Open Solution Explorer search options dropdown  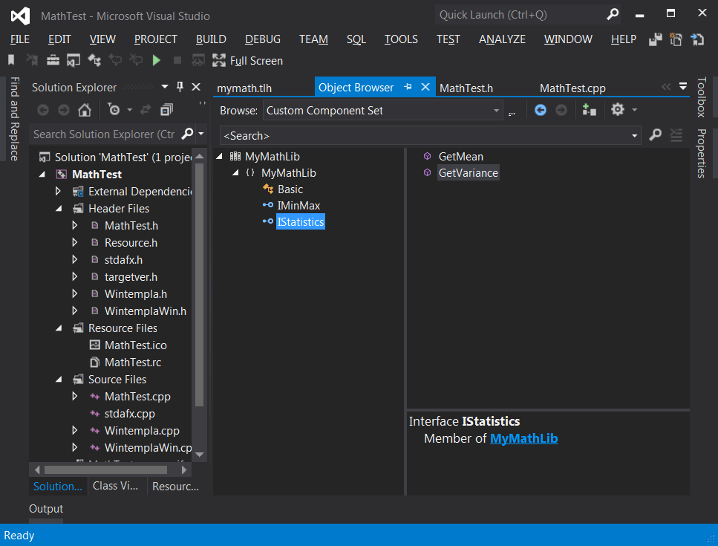click(201, 134)
